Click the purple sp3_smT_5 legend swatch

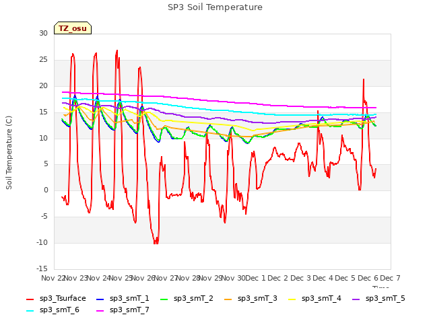(356, 299)
